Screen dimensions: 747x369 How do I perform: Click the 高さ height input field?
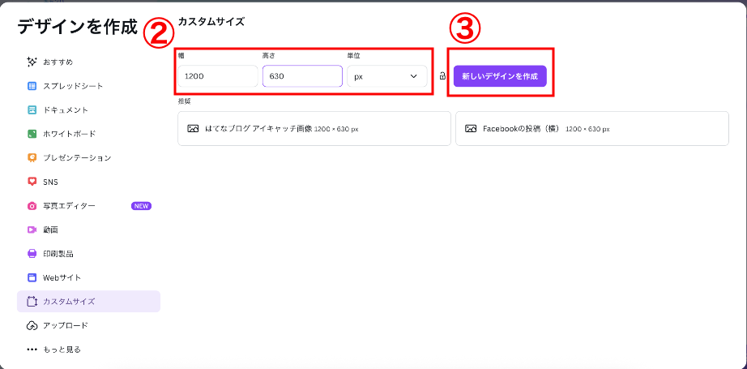tap(301, 76)
